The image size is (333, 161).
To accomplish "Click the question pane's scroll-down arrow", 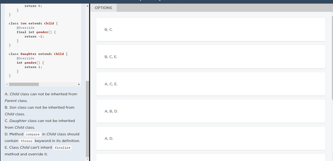I will [87, 159].
